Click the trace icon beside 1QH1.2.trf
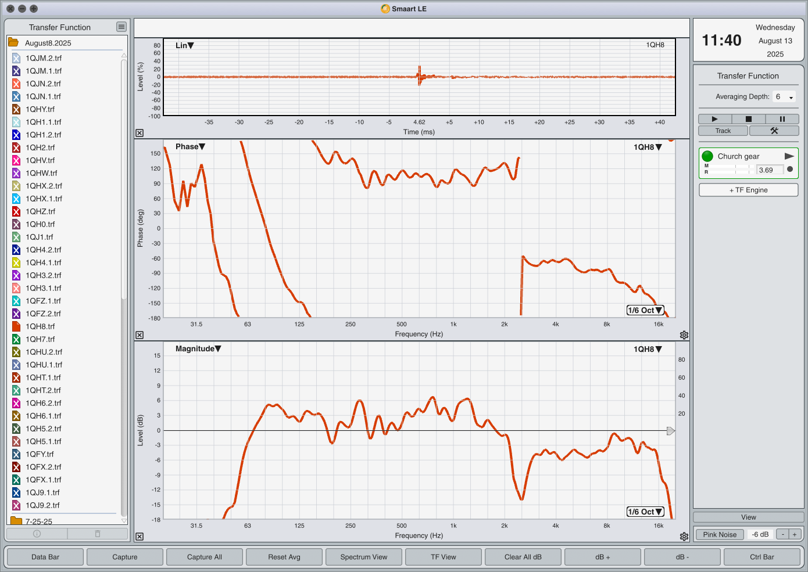The width and height of the screenshot is (808, 572). click(x=16, y=135)
